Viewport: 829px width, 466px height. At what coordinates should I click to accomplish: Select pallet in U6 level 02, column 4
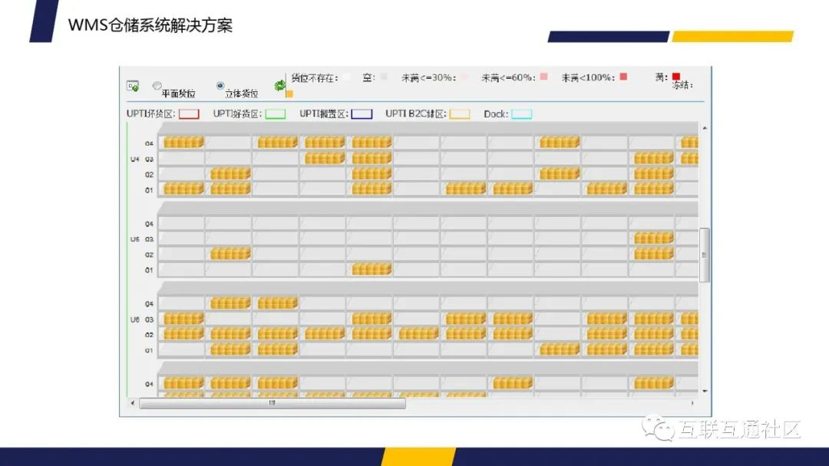point(325,333)
